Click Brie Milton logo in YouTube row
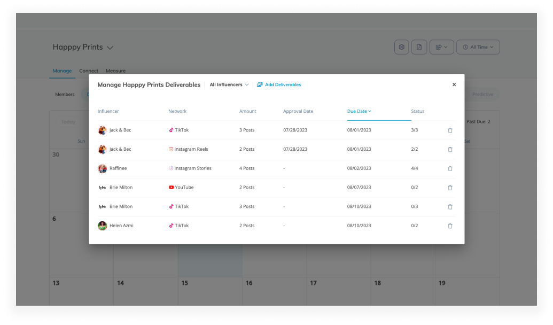Image resolution: width=553 pixels, height=325 pixels. pyautogui.click(x=102, y=188)
